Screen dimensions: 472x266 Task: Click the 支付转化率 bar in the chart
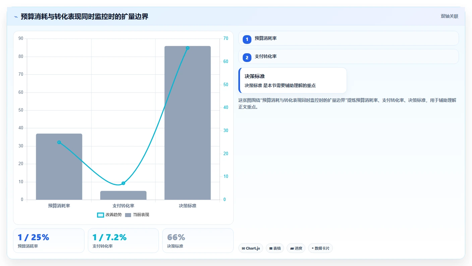click(123, 195)
